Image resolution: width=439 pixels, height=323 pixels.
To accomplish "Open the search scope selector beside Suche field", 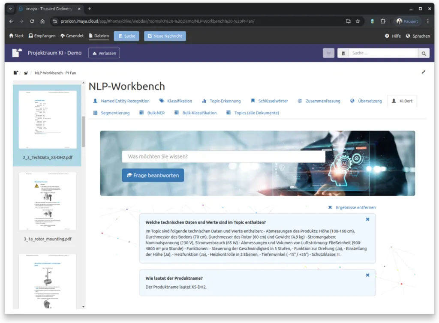I will 343,53.
